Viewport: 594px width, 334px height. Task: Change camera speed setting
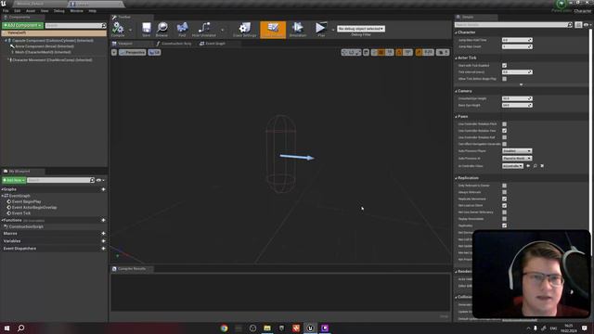click(x=443, y=52)
